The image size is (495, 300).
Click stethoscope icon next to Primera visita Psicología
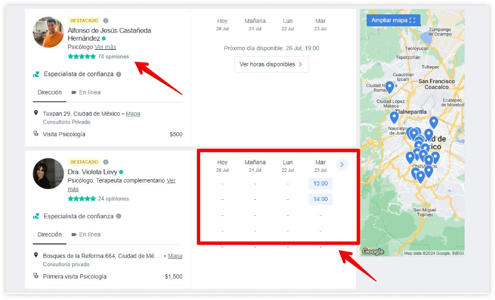tap(36, 276)
